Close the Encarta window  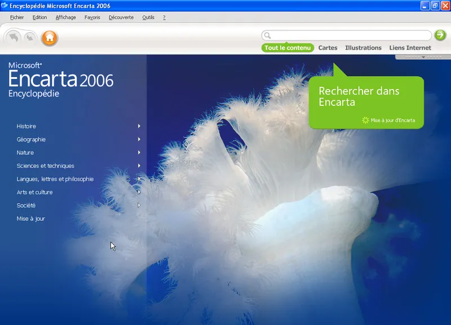445,6
